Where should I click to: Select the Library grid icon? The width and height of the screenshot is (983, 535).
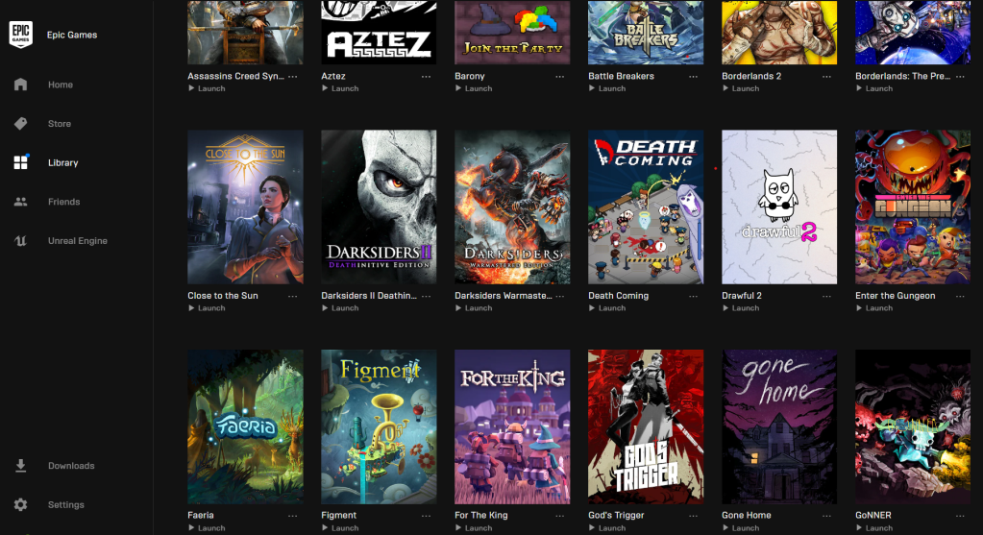(21, 163)
